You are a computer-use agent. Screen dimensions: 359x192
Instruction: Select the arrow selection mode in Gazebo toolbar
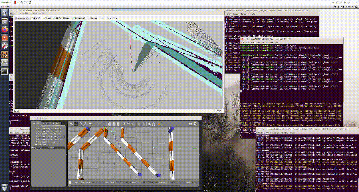(x=71, y=124)
